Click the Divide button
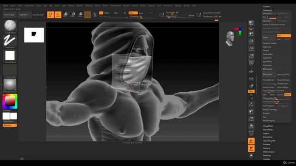This screenshot has width=296, height=166. pos(269,37)
